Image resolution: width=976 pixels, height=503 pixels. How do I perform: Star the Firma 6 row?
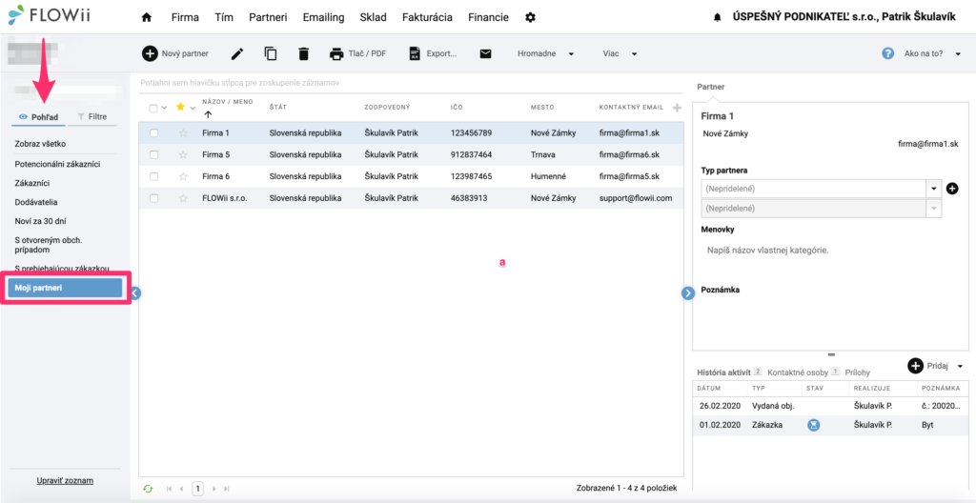tap(183, 176)
